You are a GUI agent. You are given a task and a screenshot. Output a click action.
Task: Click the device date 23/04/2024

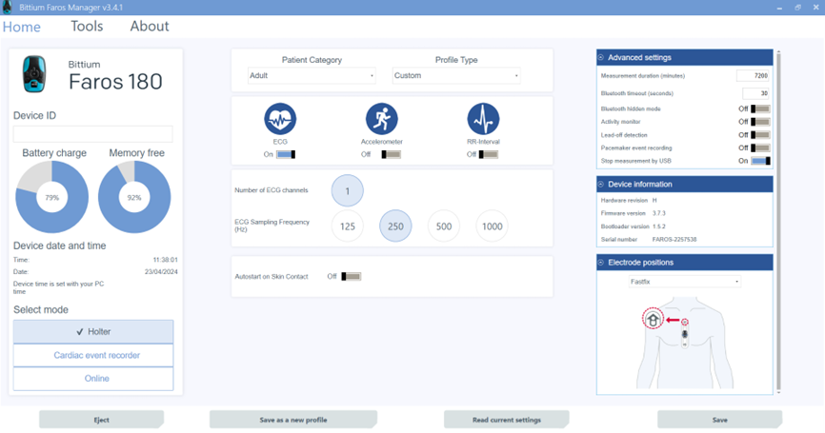(161, 271)
